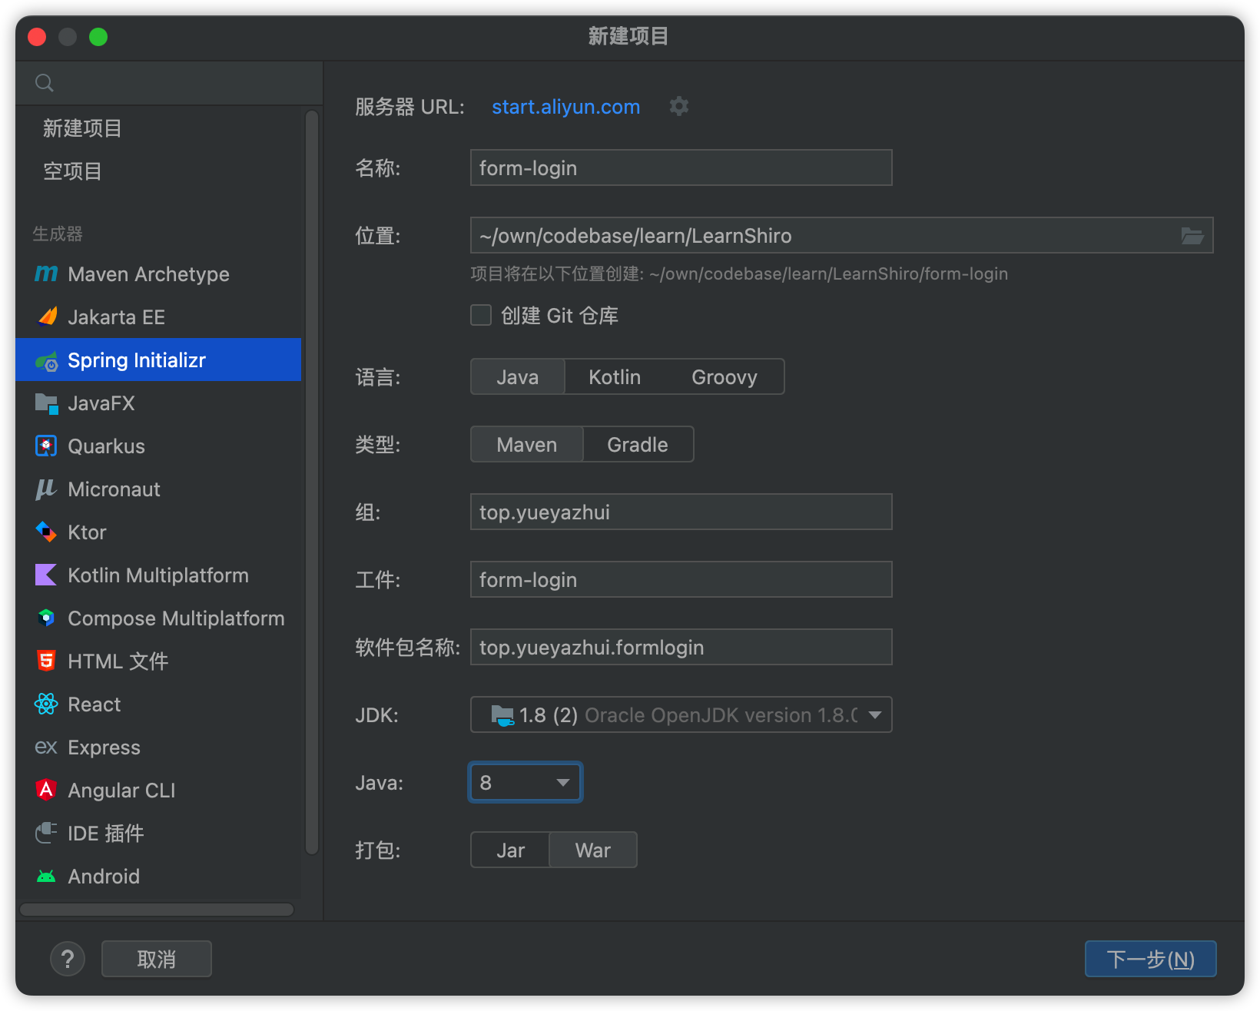The height and width of the screenshot is (1011, 1260).
Task: Click the 组 group input field
Action: 681,512
